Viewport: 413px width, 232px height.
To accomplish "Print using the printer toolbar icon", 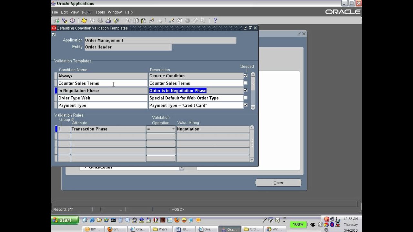I will (108, 20).
